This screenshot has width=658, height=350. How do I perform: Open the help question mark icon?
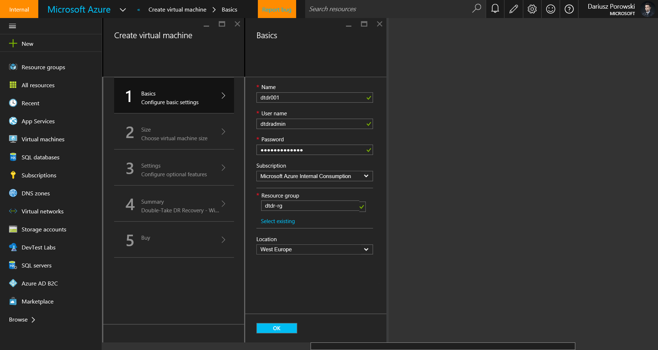[569, 9]
